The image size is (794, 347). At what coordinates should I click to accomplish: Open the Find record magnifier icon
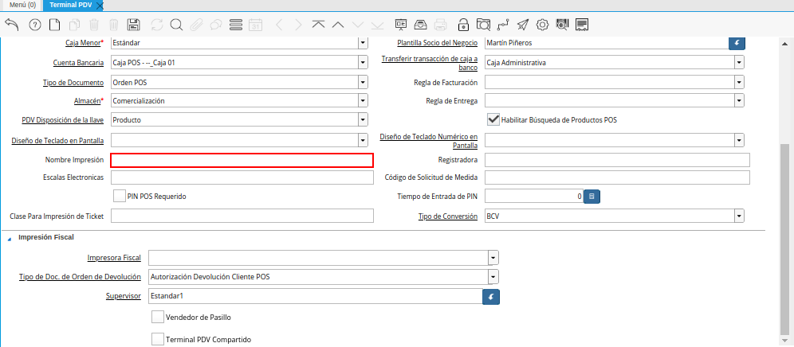click(176, 25)
